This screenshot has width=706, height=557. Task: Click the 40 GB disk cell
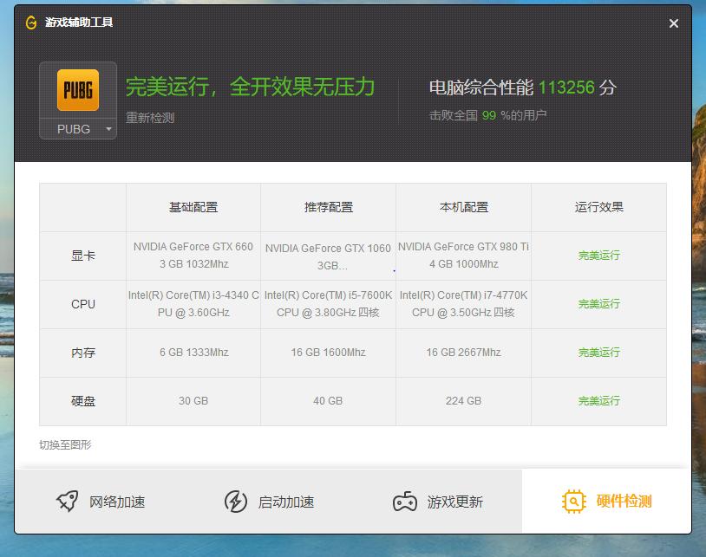tap(328, 401)
